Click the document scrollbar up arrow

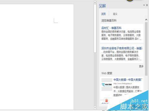point(95,2)
